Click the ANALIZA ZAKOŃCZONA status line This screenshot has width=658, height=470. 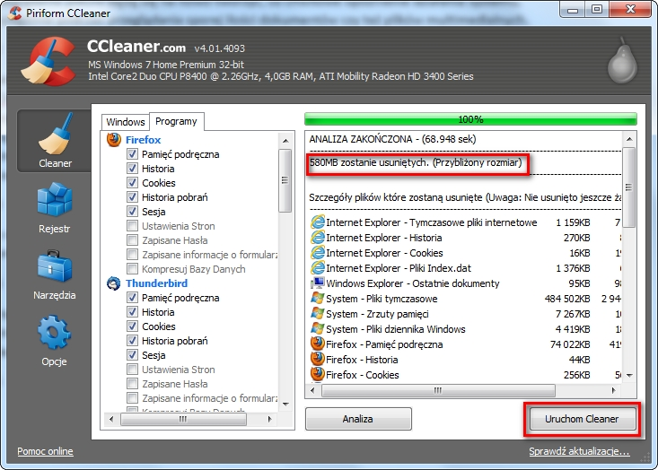point(393,139)
